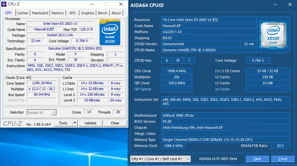Minimize the CPU-Z window
This screenshot has width=297, height=166.
coord(92,4)
